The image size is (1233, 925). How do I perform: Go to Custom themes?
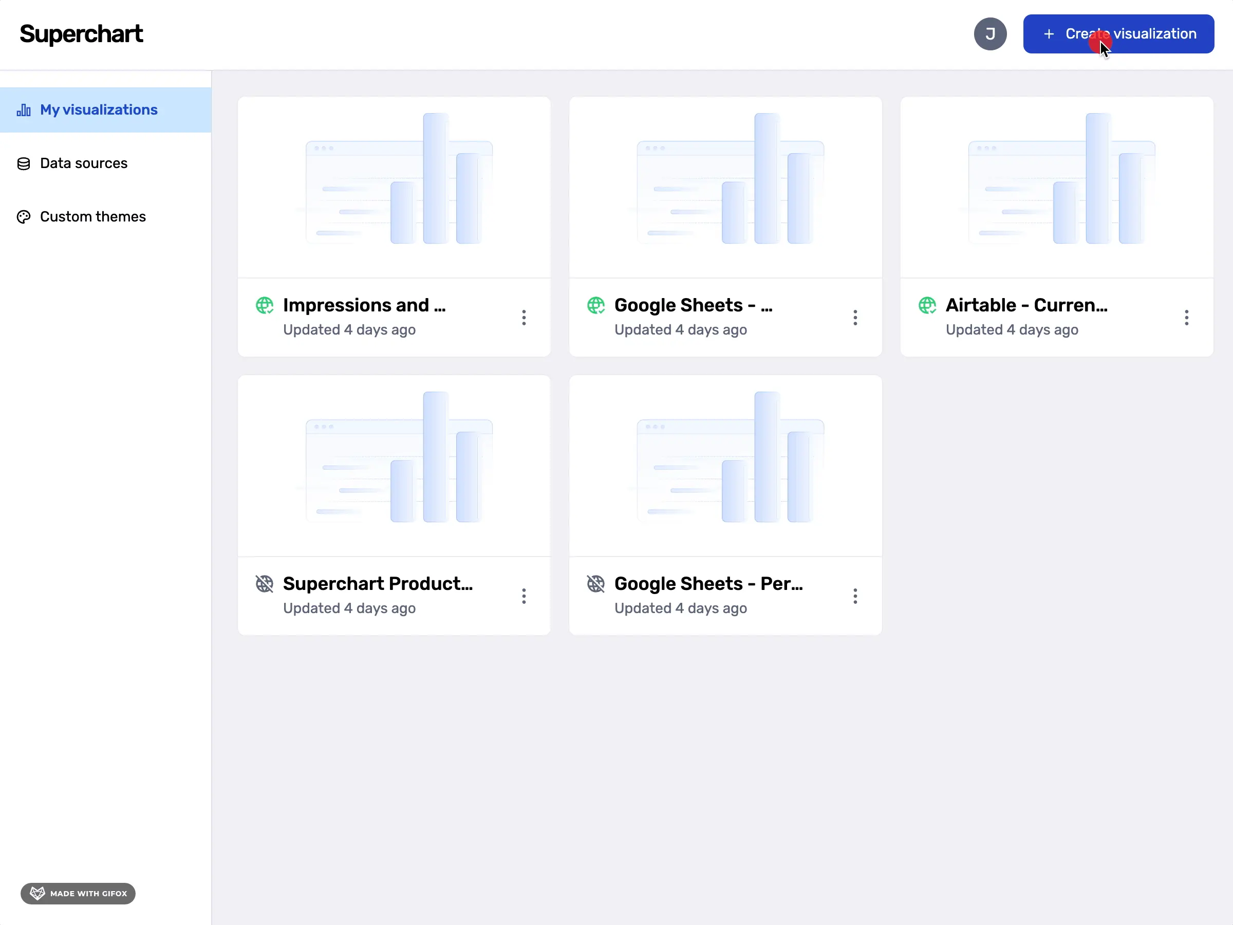point(105,217)
